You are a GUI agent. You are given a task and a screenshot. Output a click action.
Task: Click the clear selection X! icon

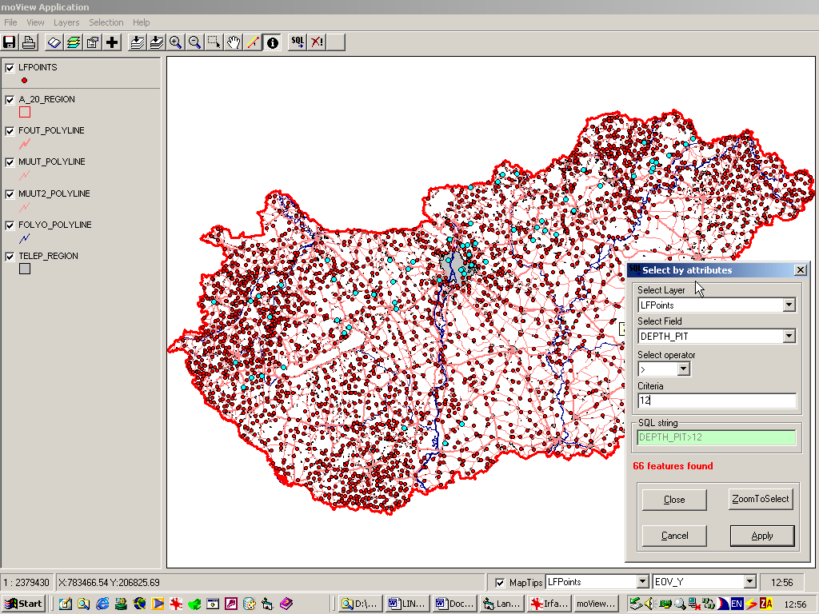pos(317,42)
